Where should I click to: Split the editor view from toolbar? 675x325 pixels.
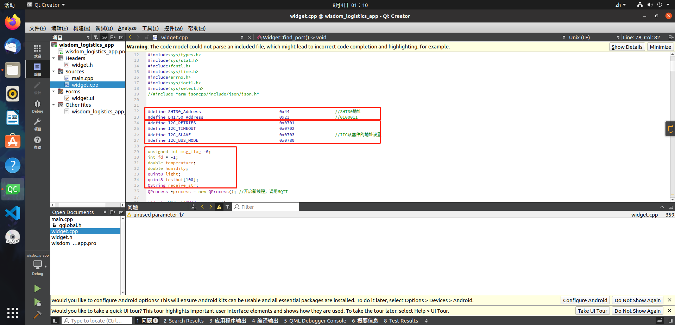[671, 37]
